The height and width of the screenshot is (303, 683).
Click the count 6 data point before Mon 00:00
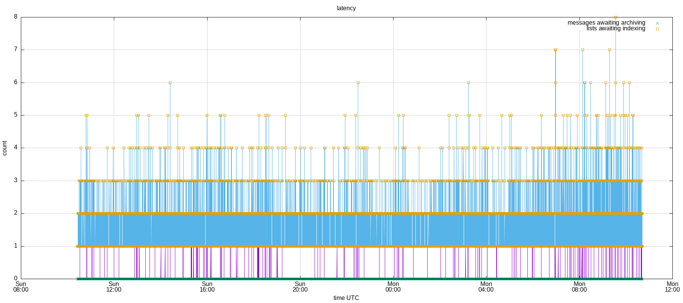click(358, 83)
